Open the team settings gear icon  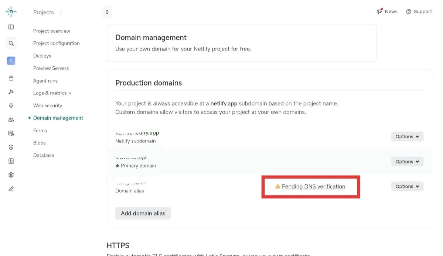11,175
